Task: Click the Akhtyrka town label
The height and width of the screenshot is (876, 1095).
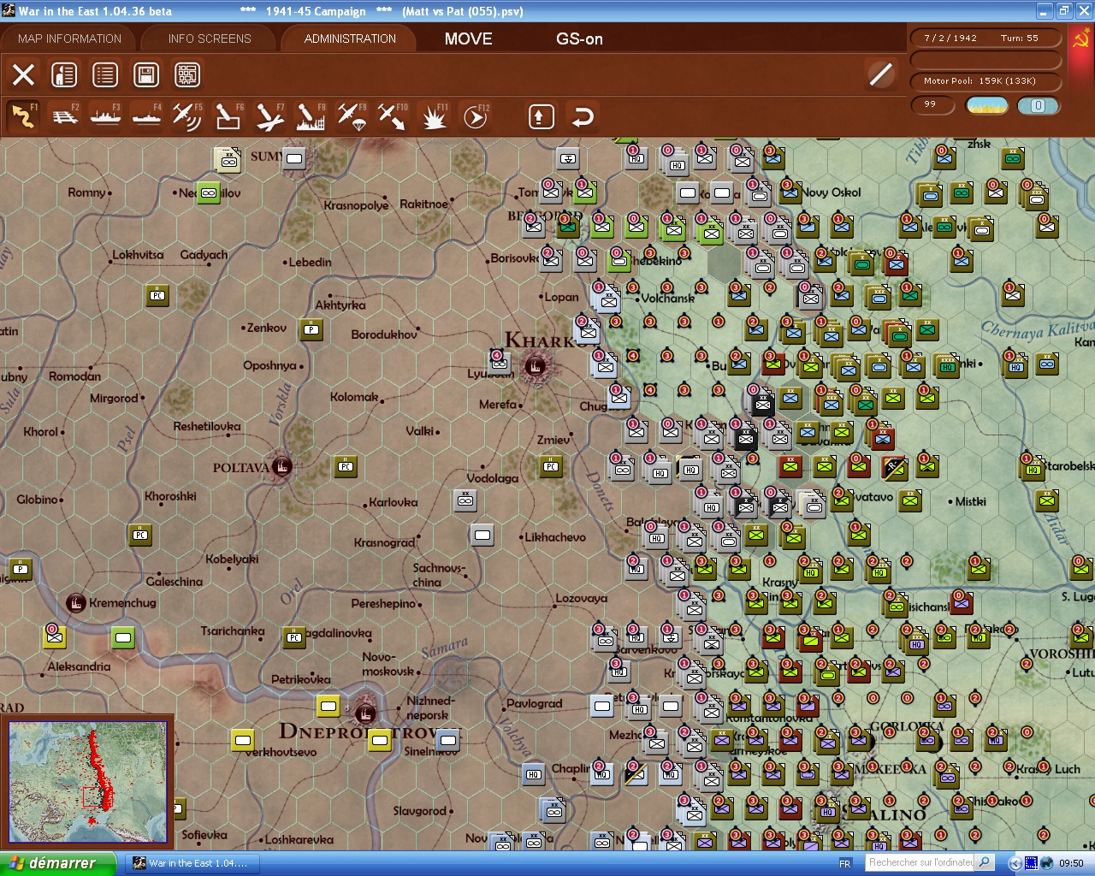Action: pyautogui.click(x=340, y=305)
